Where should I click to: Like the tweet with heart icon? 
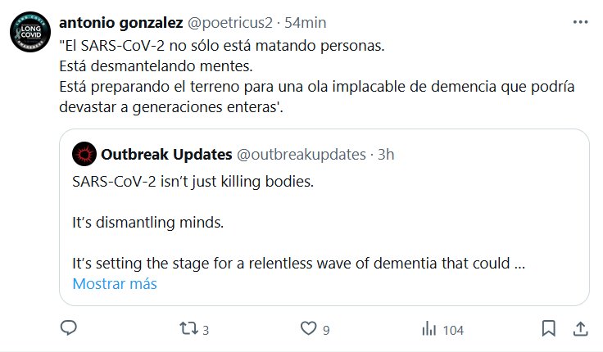coord(308,329)
